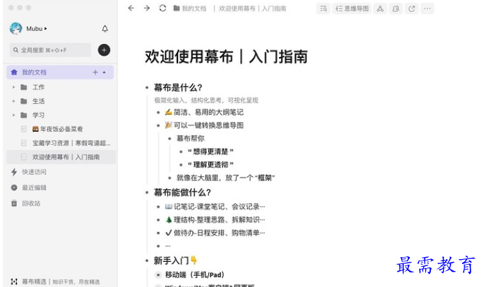The image size is (481, 287).
Task: Click the 欢迎使用幕布 breadcrumb title
Action: [252, 8]
